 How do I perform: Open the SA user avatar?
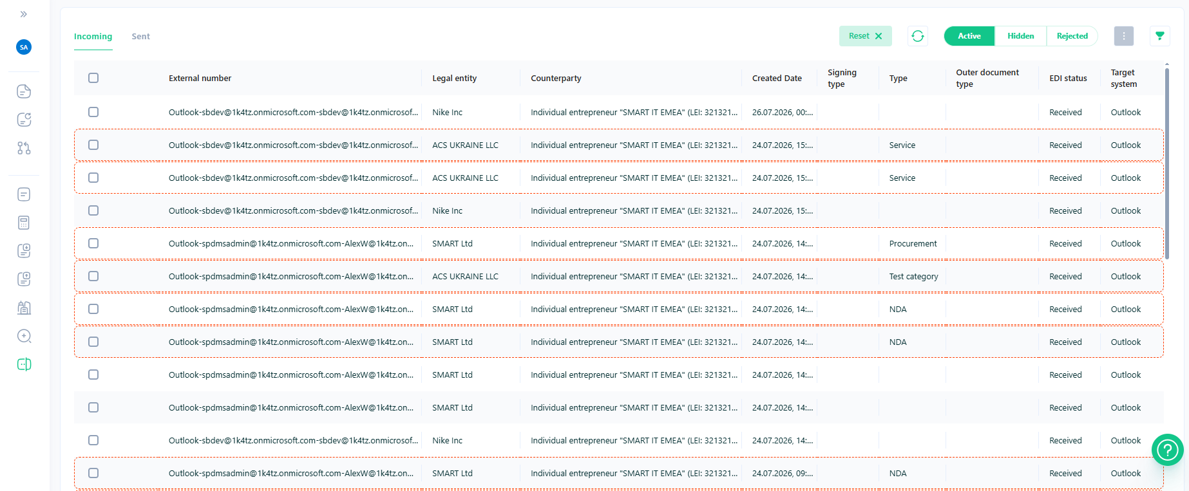pyautogui.click(x=24, y=47)
